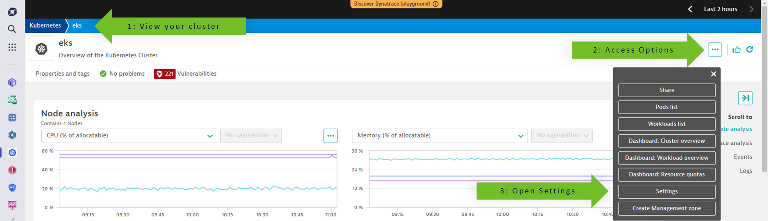Click the thumbs-up feedback icon
This screenshot has width=768, height=221.
coord(736,49)
